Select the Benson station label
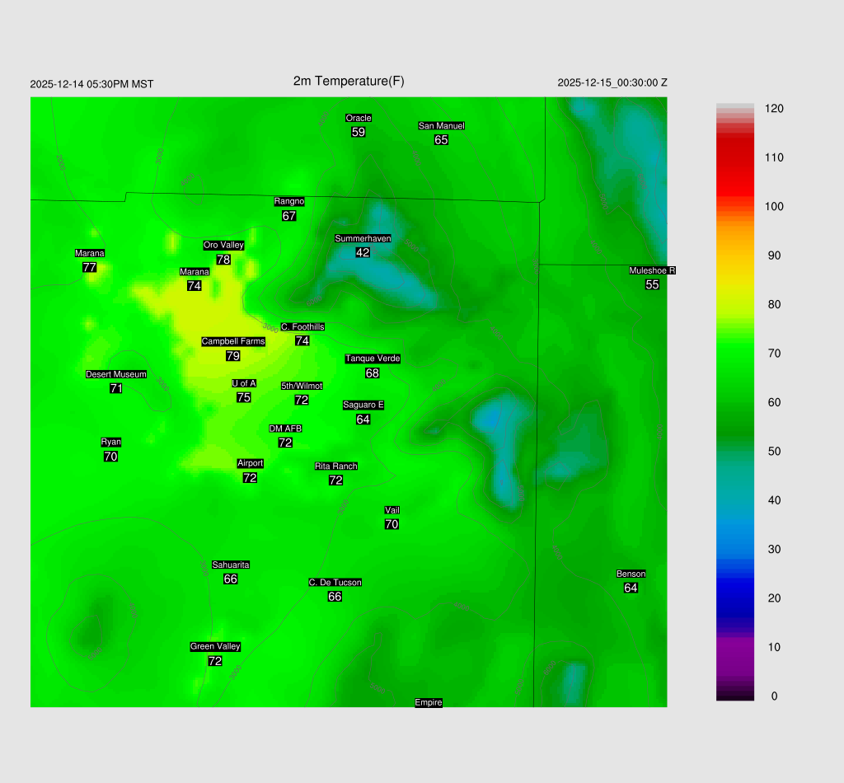This screenshot has height=783, width=844. [x=631, y=574]
